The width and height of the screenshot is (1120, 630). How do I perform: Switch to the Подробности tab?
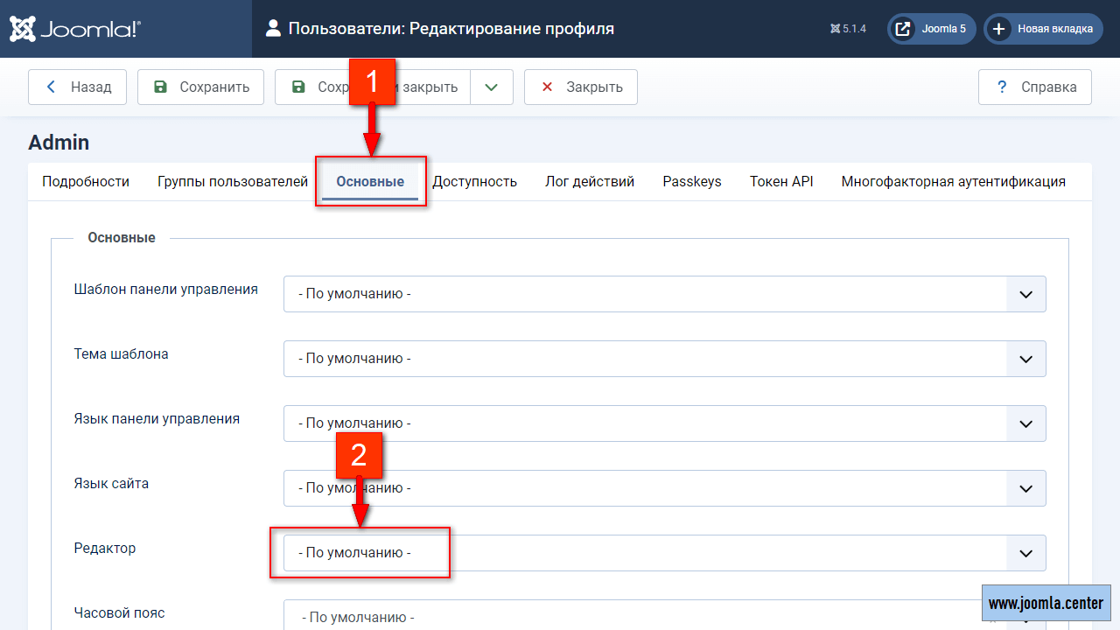tap(86, 182)
